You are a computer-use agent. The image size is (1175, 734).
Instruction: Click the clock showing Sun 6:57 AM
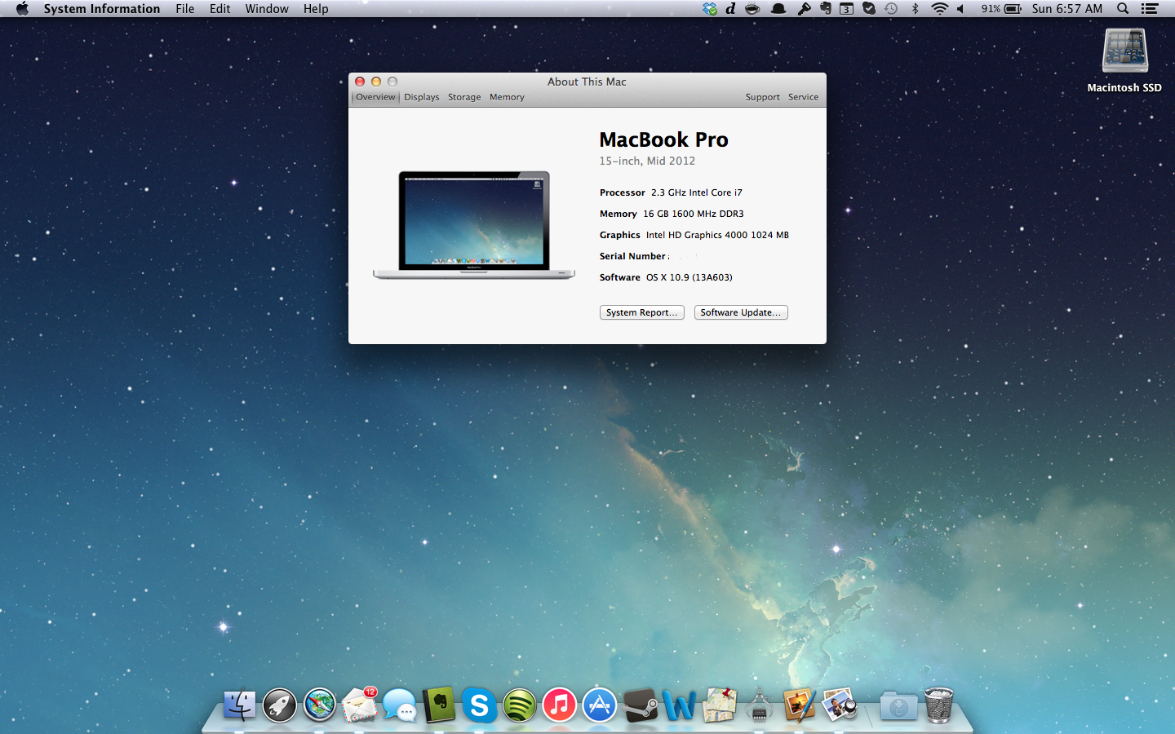coord(1067,9)
